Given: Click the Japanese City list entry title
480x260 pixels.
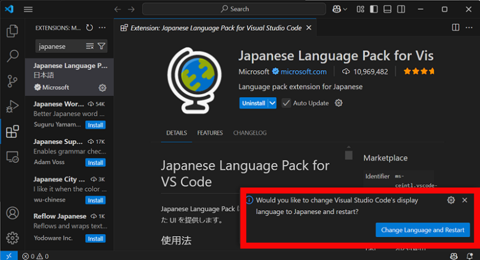Looking at the screenshot, I should click(59, 179).
